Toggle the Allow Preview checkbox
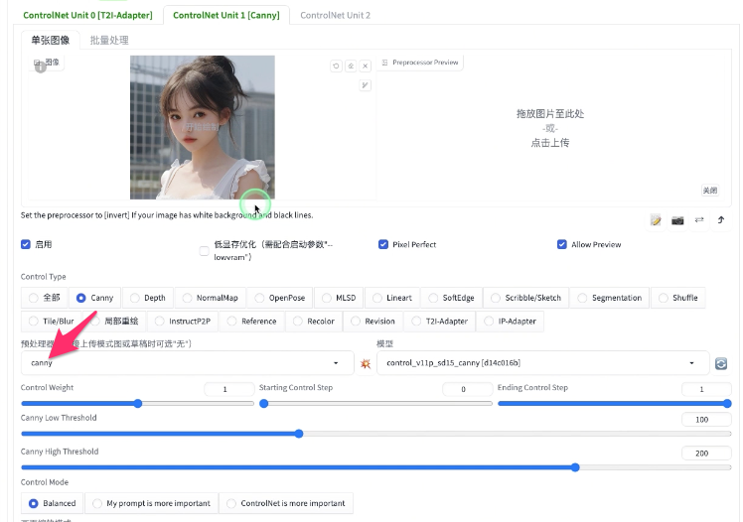Screen dimensions: 743x522 pyautogui.click(x=562, y=244)
